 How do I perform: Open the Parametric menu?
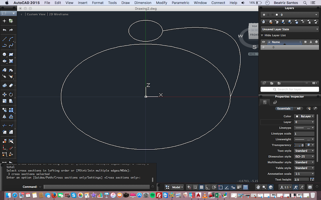click(181, 3)
